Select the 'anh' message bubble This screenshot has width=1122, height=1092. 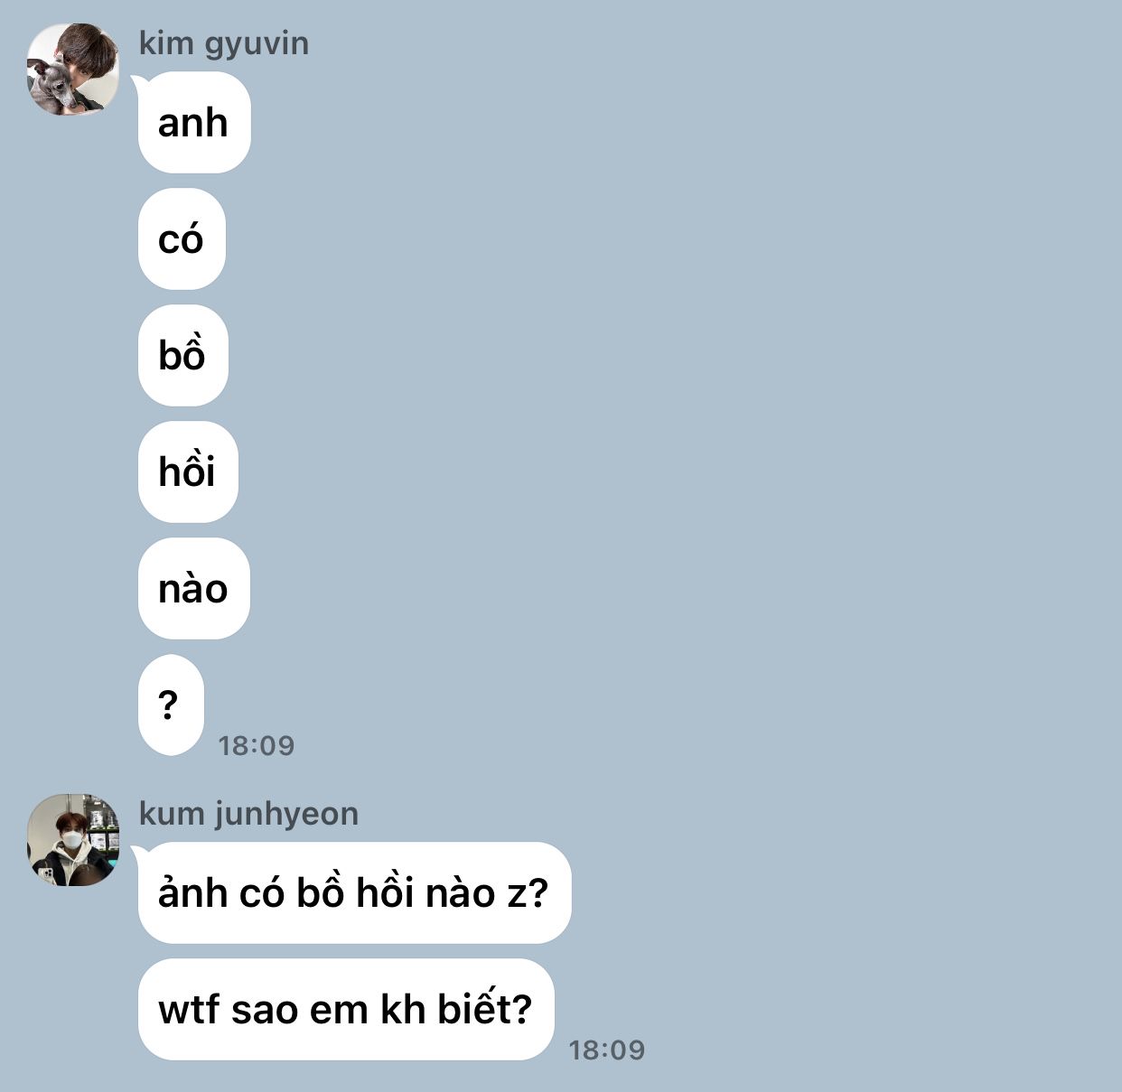[x=194, y=123]
